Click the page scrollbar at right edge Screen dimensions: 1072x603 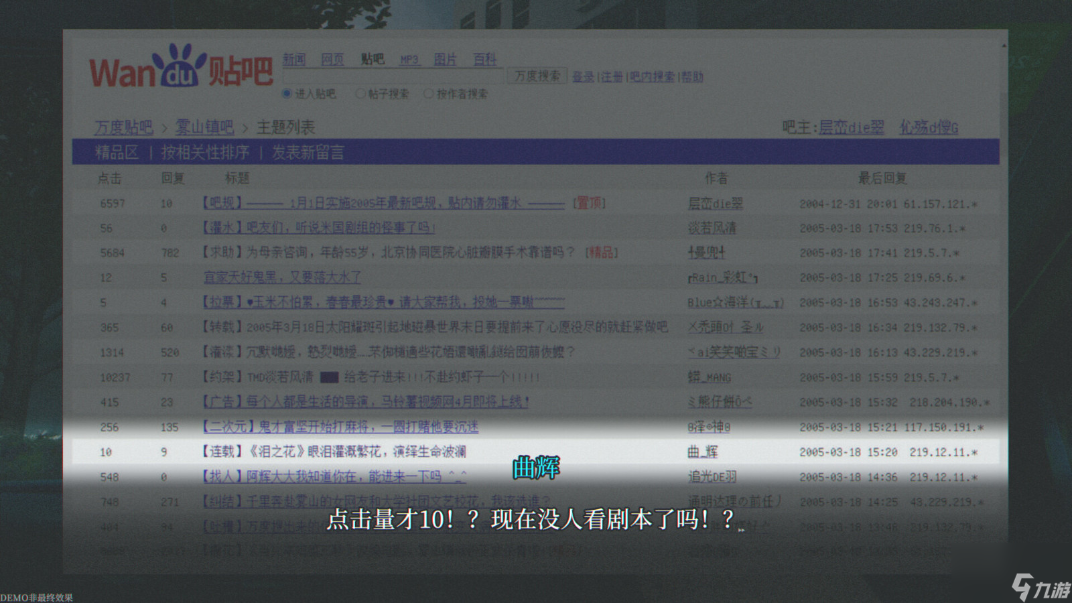click(1004, 301)
